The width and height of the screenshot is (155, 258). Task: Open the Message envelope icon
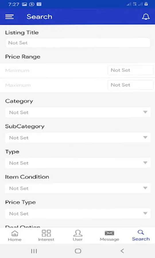click(109, 233)
